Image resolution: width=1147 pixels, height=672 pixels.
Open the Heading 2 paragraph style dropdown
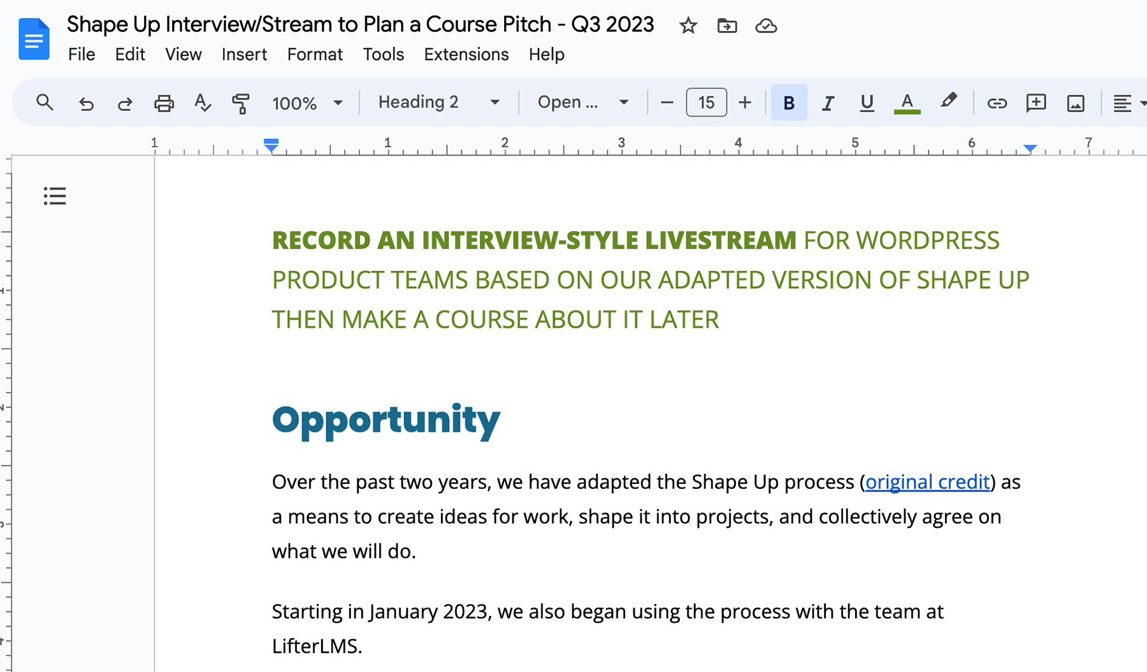pos(438,102)
